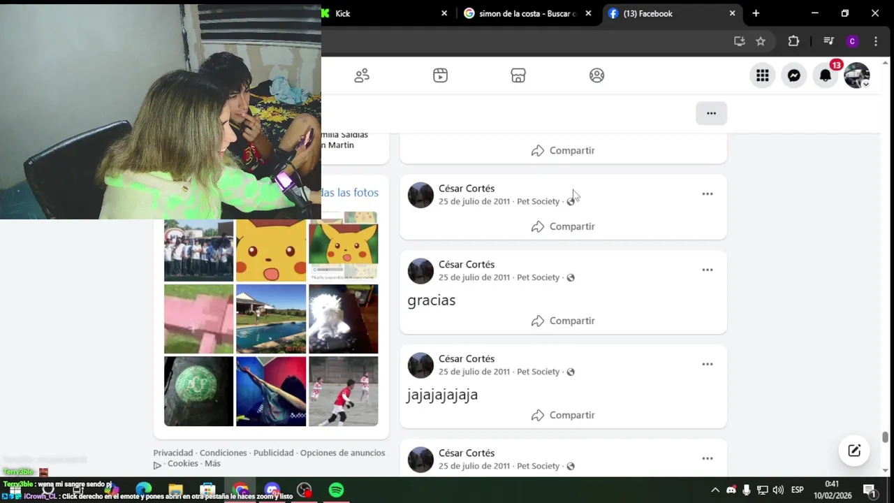
Task: Open more options on the 'jajajajajaja' post
Action: [x=708, y=364]
